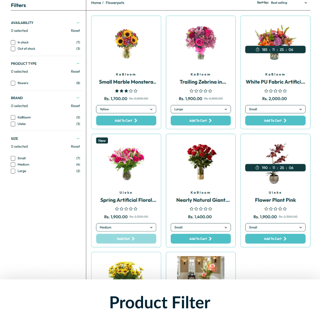Expand the Large size dropdown for Trailing Zebrina

point(201,109)
